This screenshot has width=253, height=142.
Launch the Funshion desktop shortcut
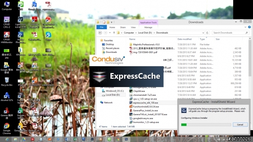click(34, 82)
